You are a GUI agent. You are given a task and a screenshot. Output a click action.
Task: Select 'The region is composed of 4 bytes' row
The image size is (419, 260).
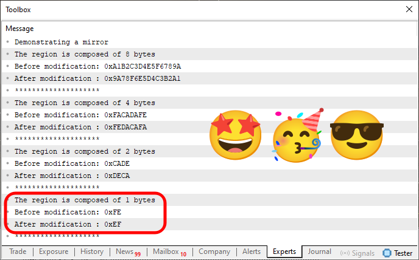point(209,103)
